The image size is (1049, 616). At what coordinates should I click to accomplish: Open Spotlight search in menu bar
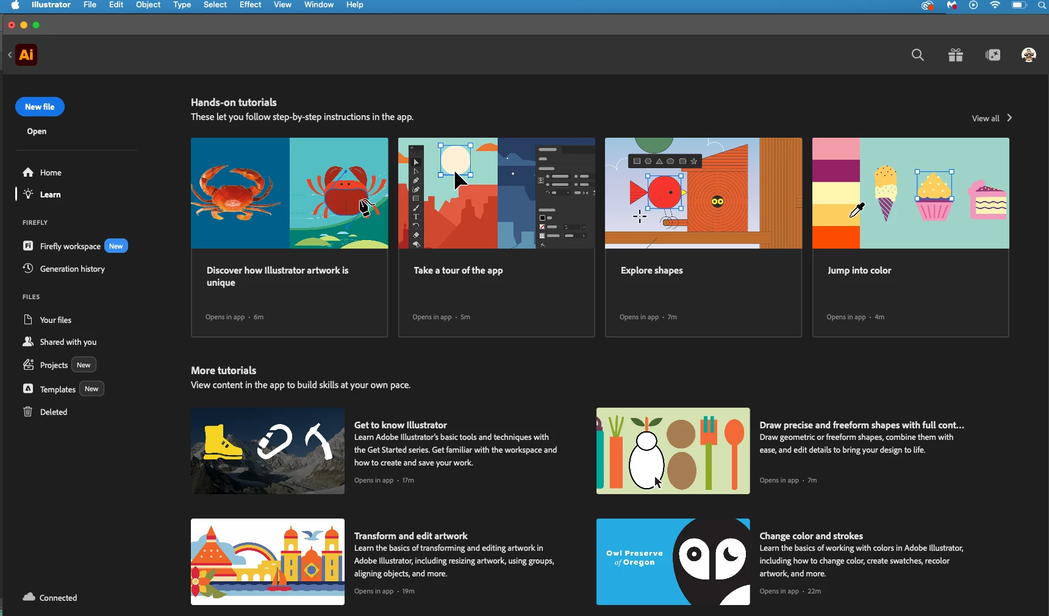pos(1042,5)
